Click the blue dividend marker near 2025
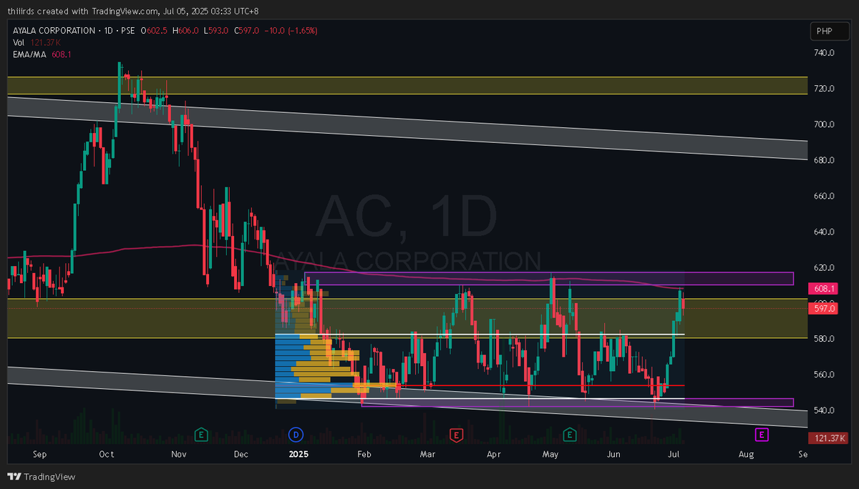The width and height of the screenshot is (859, 489). (x=295, y=434)
